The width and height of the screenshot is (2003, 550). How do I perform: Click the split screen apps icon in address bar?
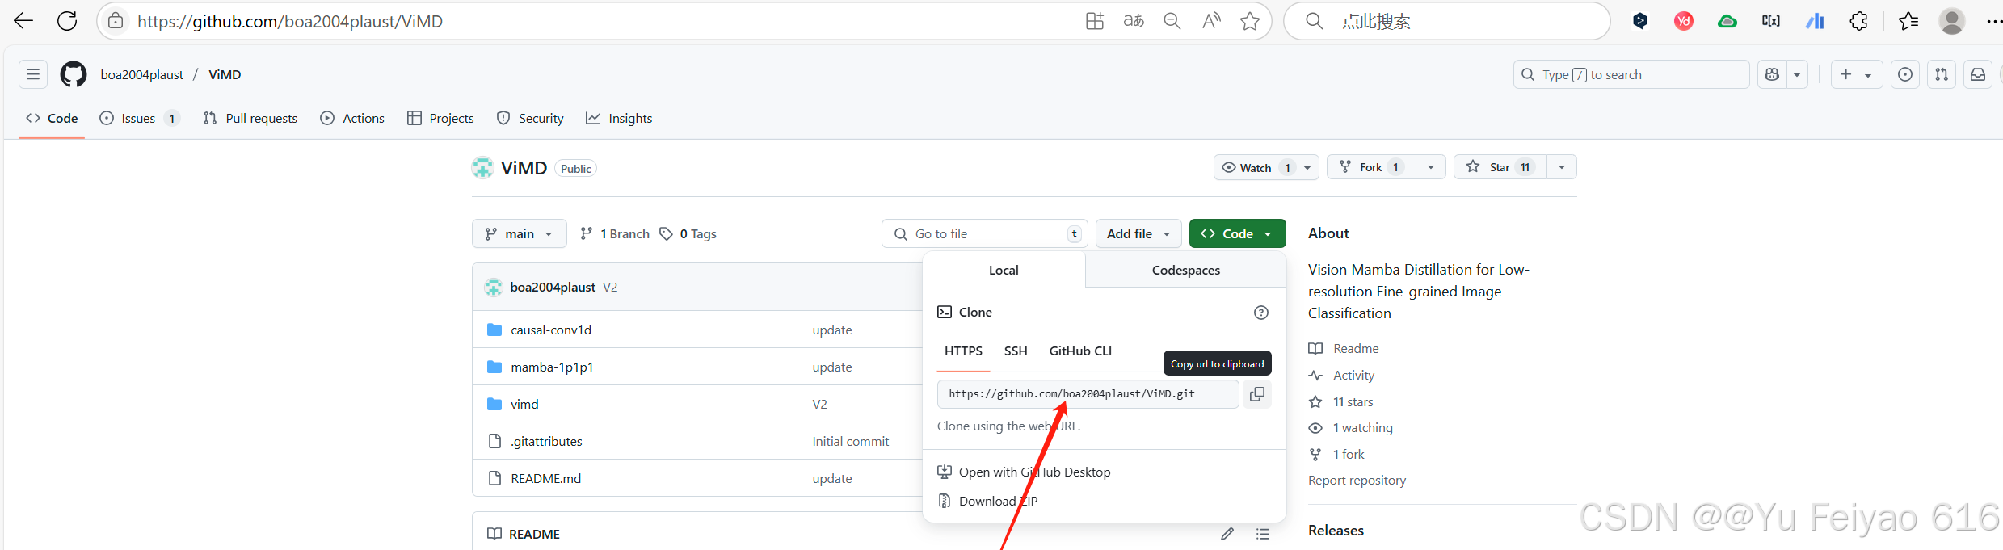(x=1095, y=21)
